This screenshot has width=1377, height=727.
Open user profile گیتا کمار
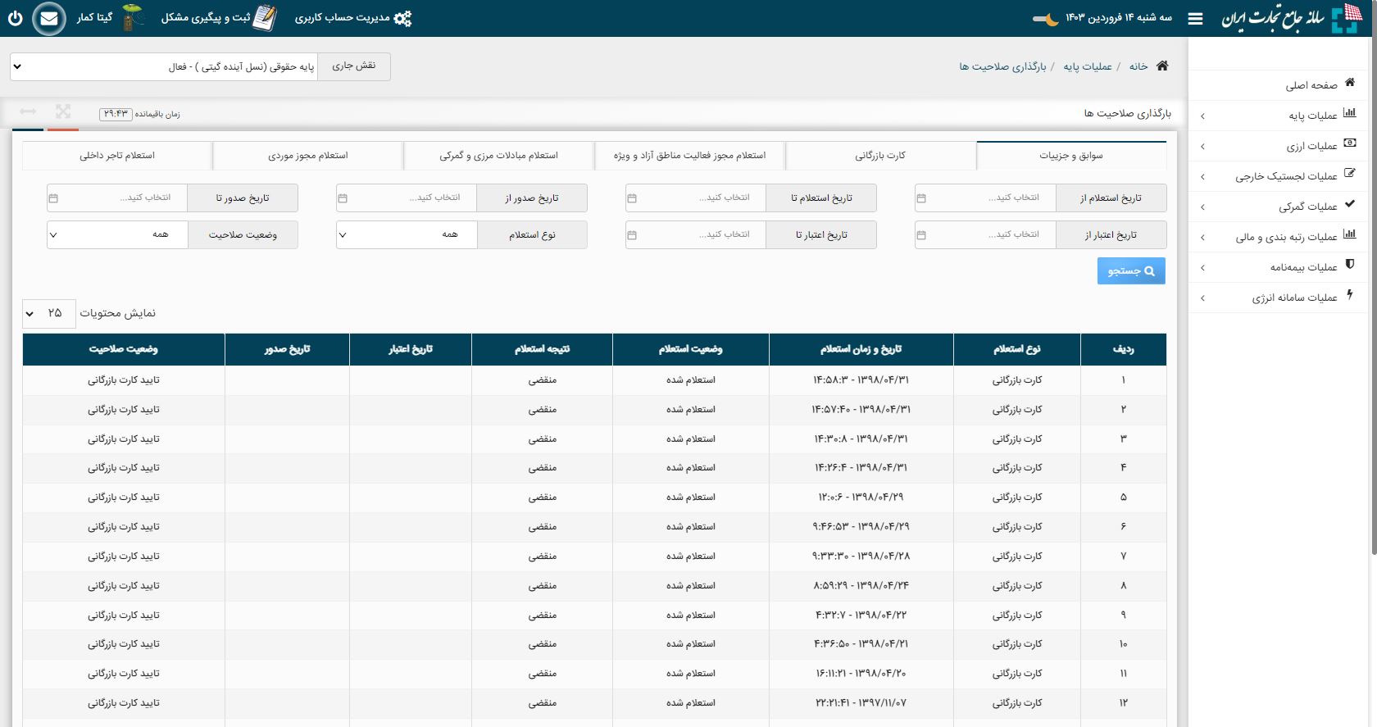pos(108,17)
